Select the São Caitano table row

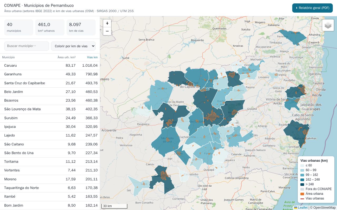point(50,144)
